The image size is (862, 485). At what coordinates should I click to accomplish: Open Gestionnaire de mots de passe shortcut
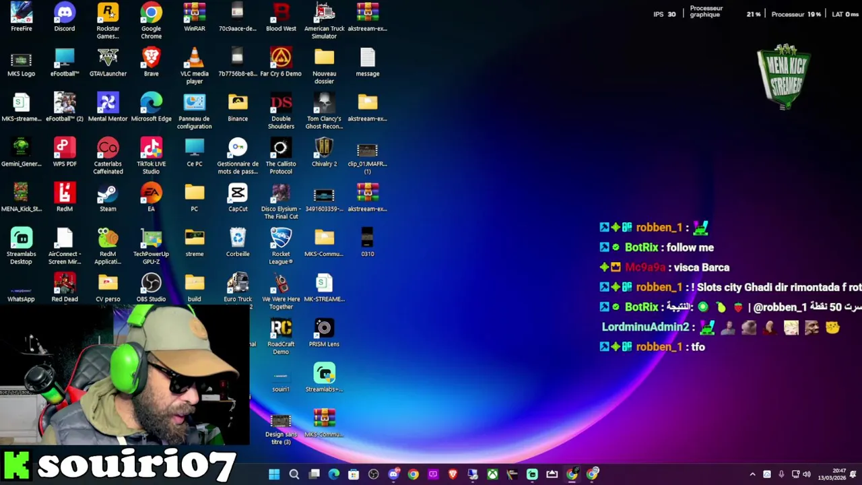[x=238, y=156]
